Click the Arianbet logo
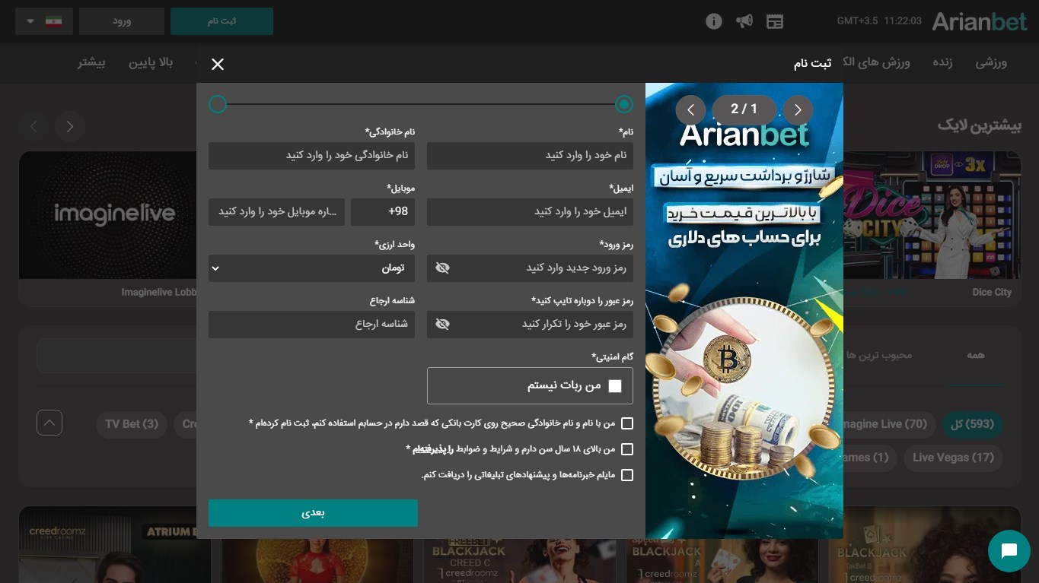This screenshot has height=583, width=1039. point(980,21)
